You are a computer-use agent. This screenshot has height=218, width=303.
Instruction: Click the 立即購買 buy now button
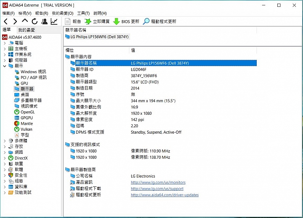click(x=97, y=21)
